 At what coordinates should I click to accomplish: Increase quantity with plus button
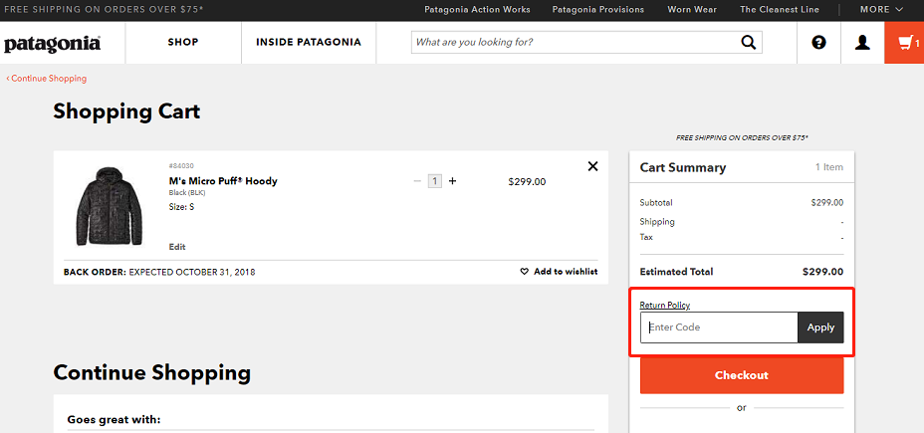tap(453, 181)
